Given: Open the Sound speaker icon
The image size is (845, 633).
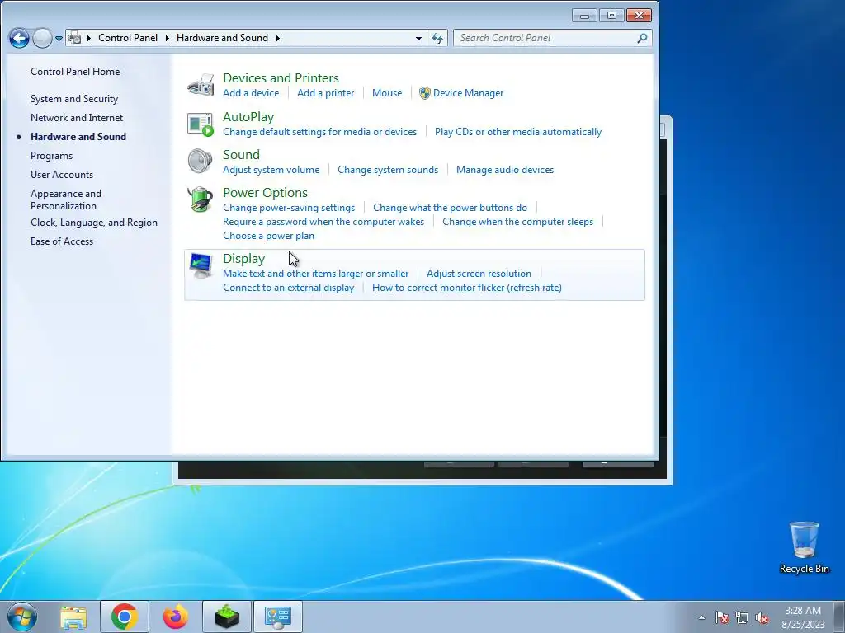Looking at the screenshot, I should [x=201, y=161].
